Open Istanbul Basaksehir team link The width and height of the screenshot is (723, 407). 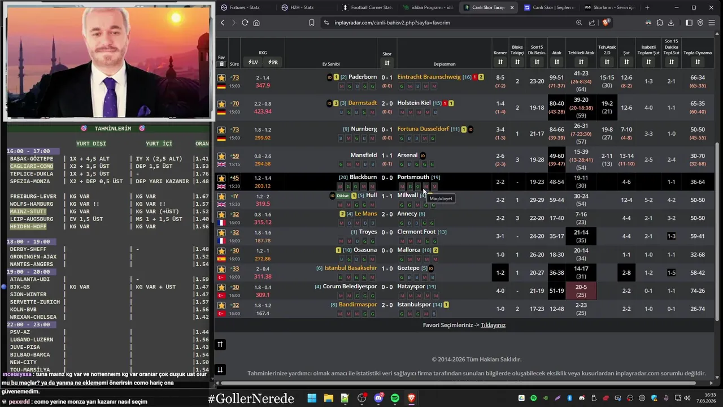click(351, 268)
